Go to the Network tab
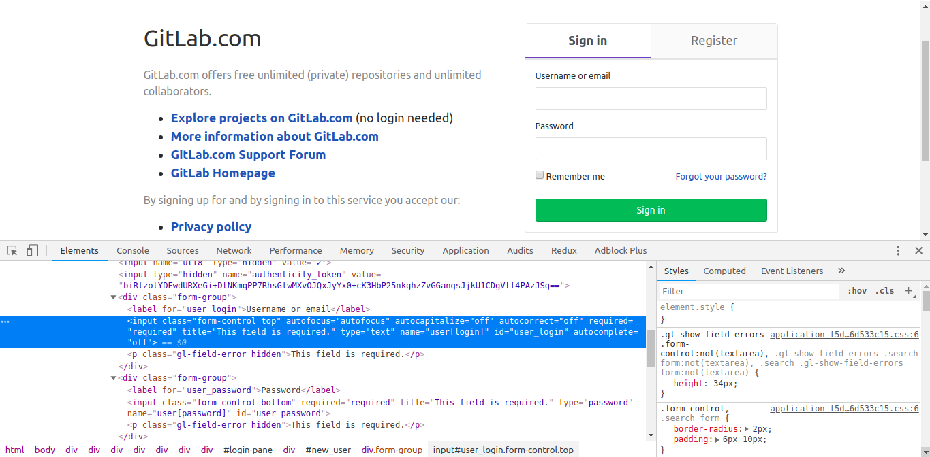 tap(234, 251)
